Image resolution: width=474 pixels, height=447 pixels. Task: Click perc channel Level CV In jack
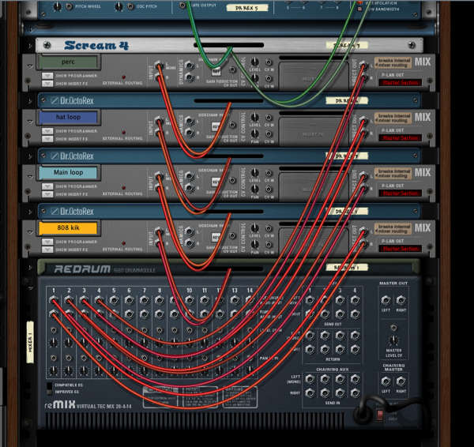pos(269,62)
